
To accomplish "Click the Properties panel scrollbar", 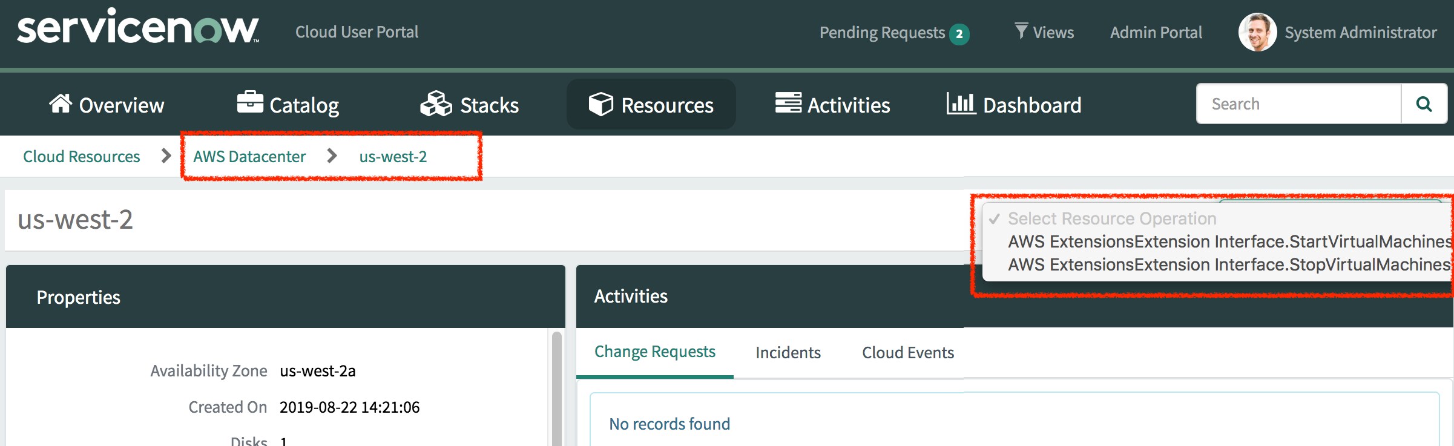I will coord(557,389).
